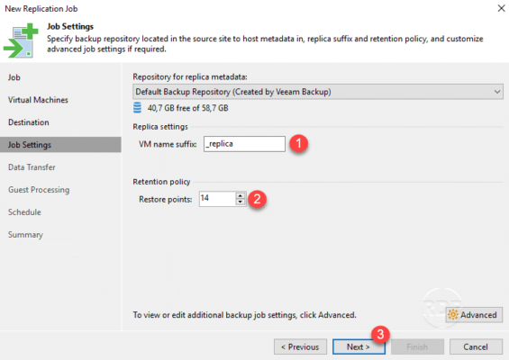Click the 'Replica settings' section heading
The width and height of the screenshot is (509, 360).
pyautogui.click(x=160, y=127)
